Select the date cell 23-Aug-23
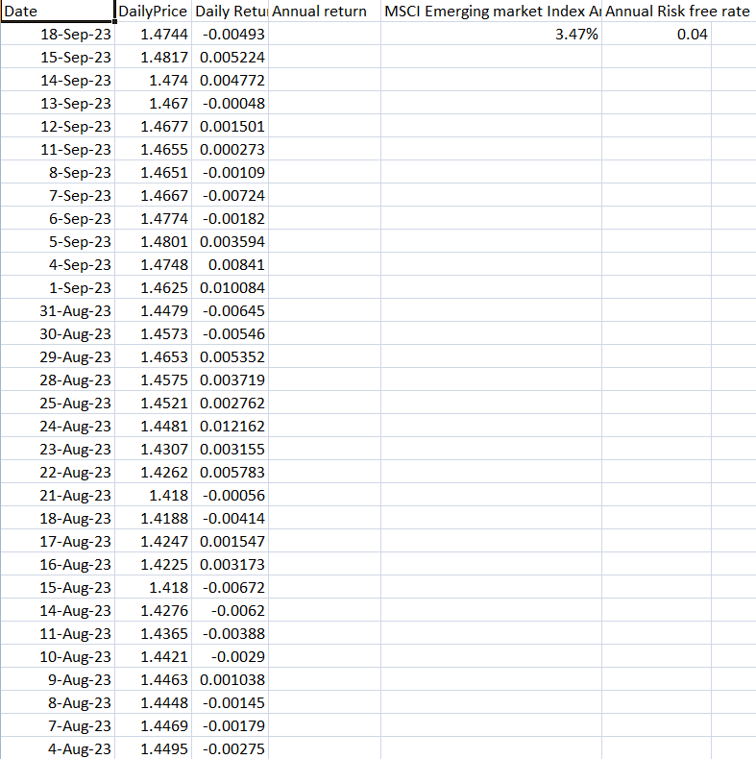Image resolution: width=756 pixels, height=759 pixels. point(57,450)
